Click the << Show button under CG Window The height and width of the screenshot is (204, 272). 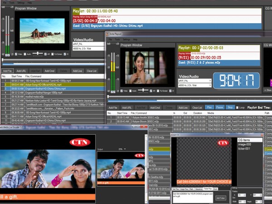[267, 90]
